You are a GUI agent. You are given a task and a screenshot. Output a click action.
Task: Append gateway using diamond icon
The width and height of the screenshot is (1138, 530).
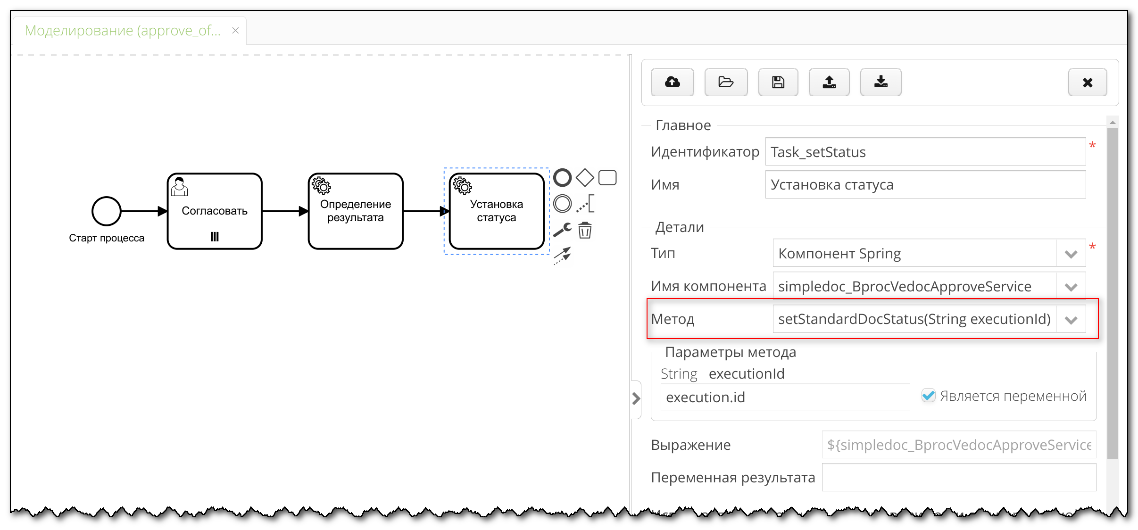coord(586,178)
